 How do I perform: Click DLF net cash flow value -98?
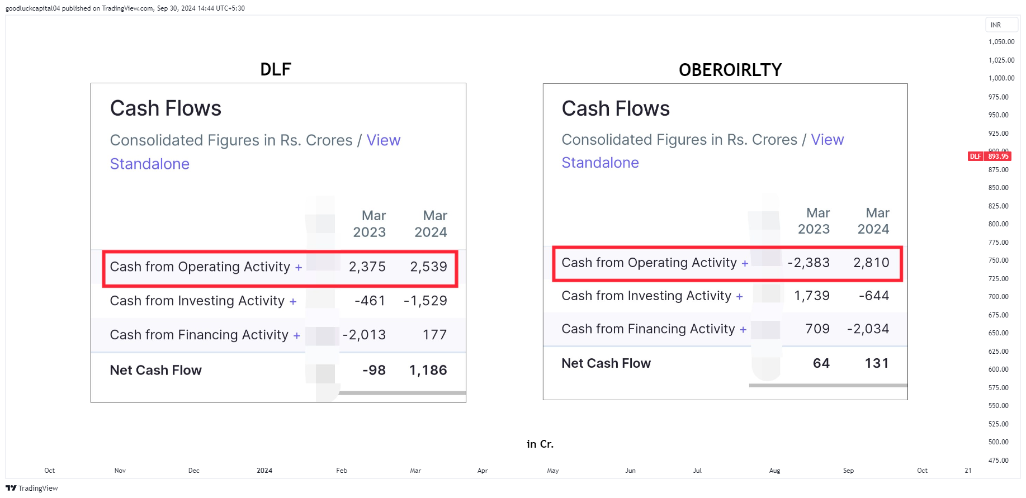click(x=374, y=370)
